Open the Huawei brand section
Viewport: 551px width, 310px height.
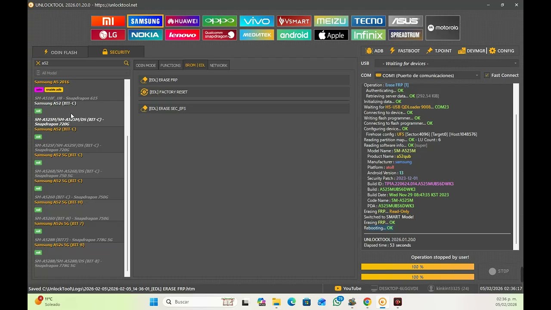(x=183, y=21)
